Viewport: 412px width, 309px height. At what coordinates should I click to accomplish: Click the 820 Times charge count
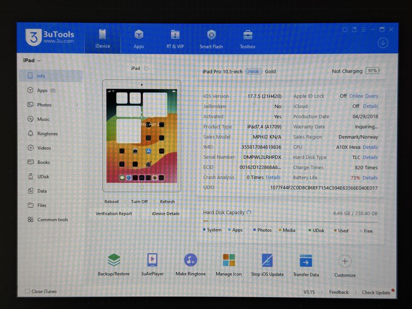tap(366, 168)
